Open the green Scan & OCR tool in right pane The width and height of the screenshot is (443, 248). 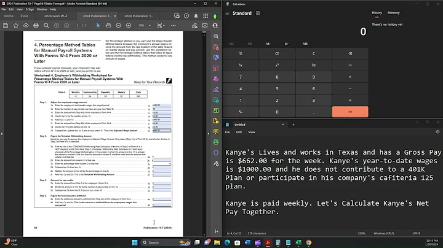coord(216,142)
